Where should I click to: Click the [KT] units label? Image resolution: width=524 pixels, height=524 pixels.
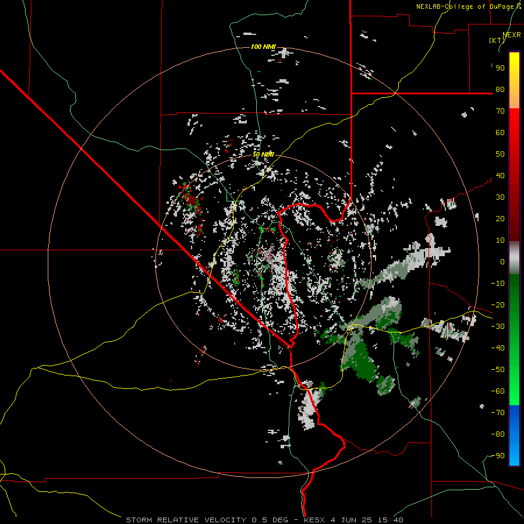497,40
